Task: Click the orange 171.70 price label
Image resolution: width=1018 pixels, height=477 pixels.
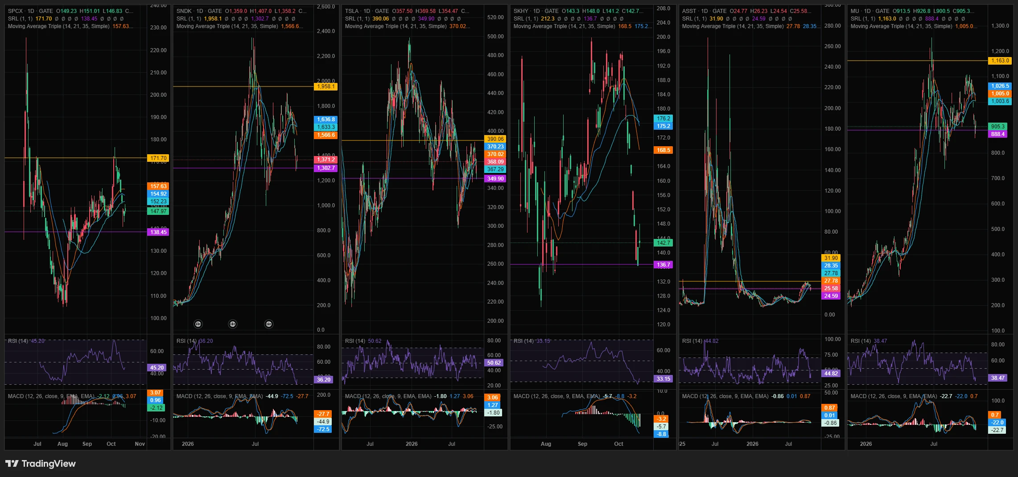Action: (158, 158)
